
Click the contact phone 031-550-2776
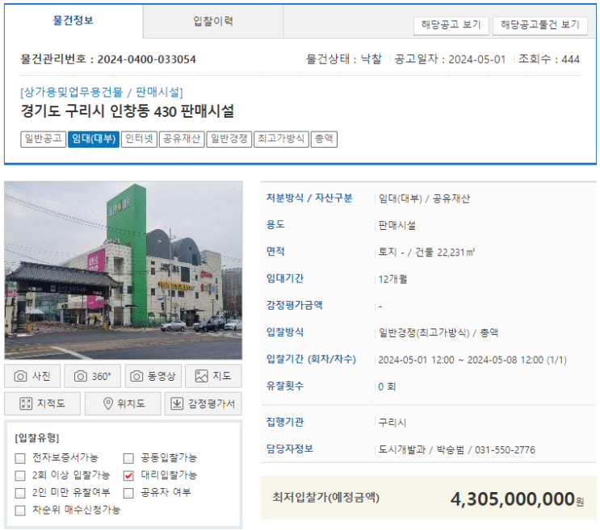click(505, 450)
